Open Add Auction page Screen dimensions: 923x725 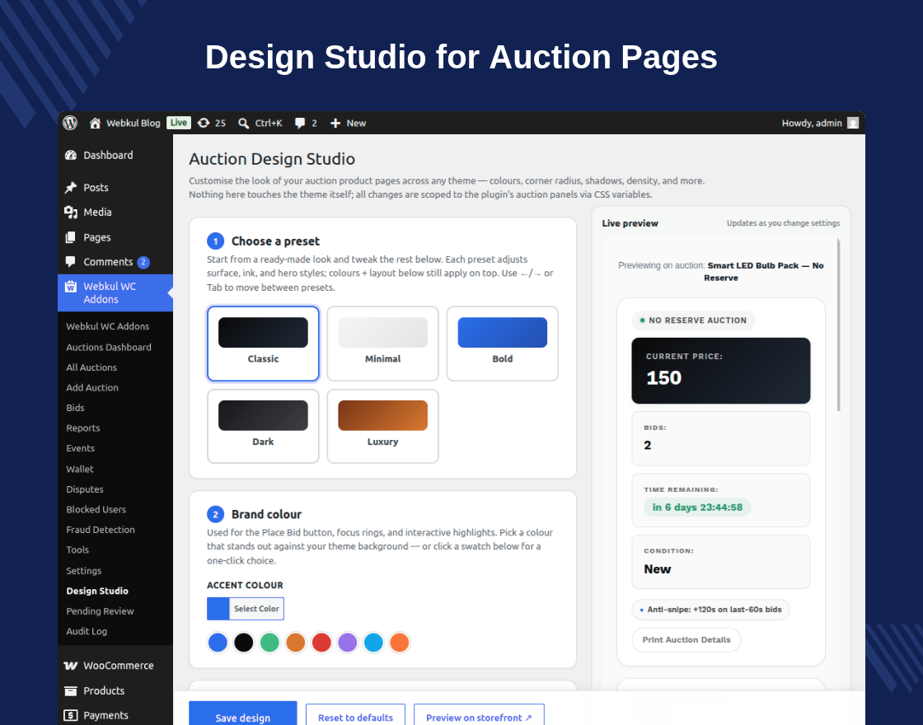tap(92, 387)
